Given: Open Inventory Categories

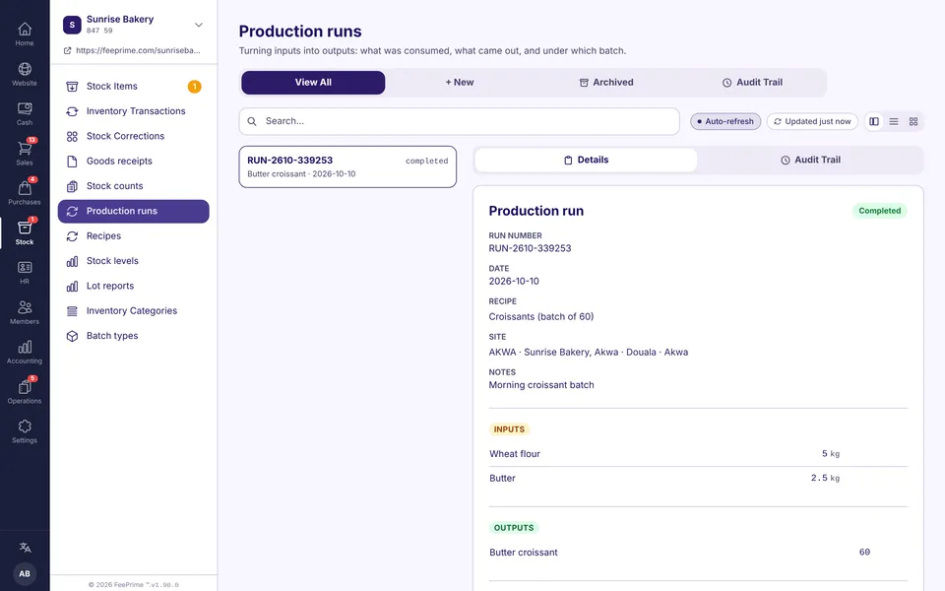Looking at the screenshot, I should [133, 311].
